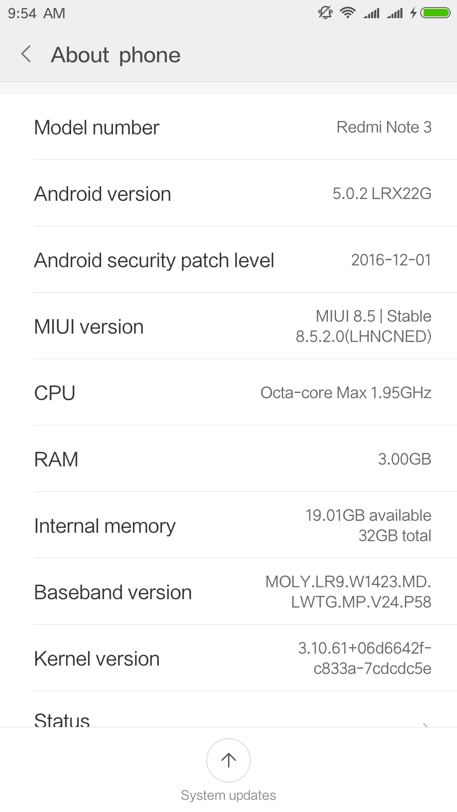Tap the Kernel version row
This screenshot has height=812, width=457.
click(x=228, y=658)
